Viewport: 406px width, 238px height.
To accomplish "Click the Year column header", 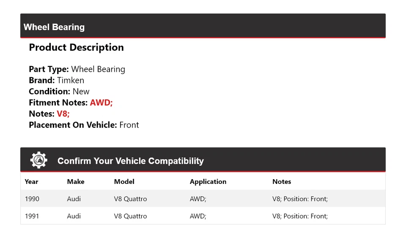I will point(31,182).
